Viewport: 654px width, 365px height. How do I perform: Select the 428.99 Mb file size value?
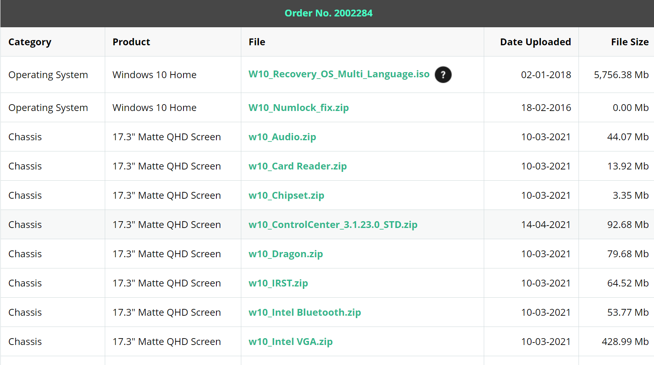pos(625,342)
